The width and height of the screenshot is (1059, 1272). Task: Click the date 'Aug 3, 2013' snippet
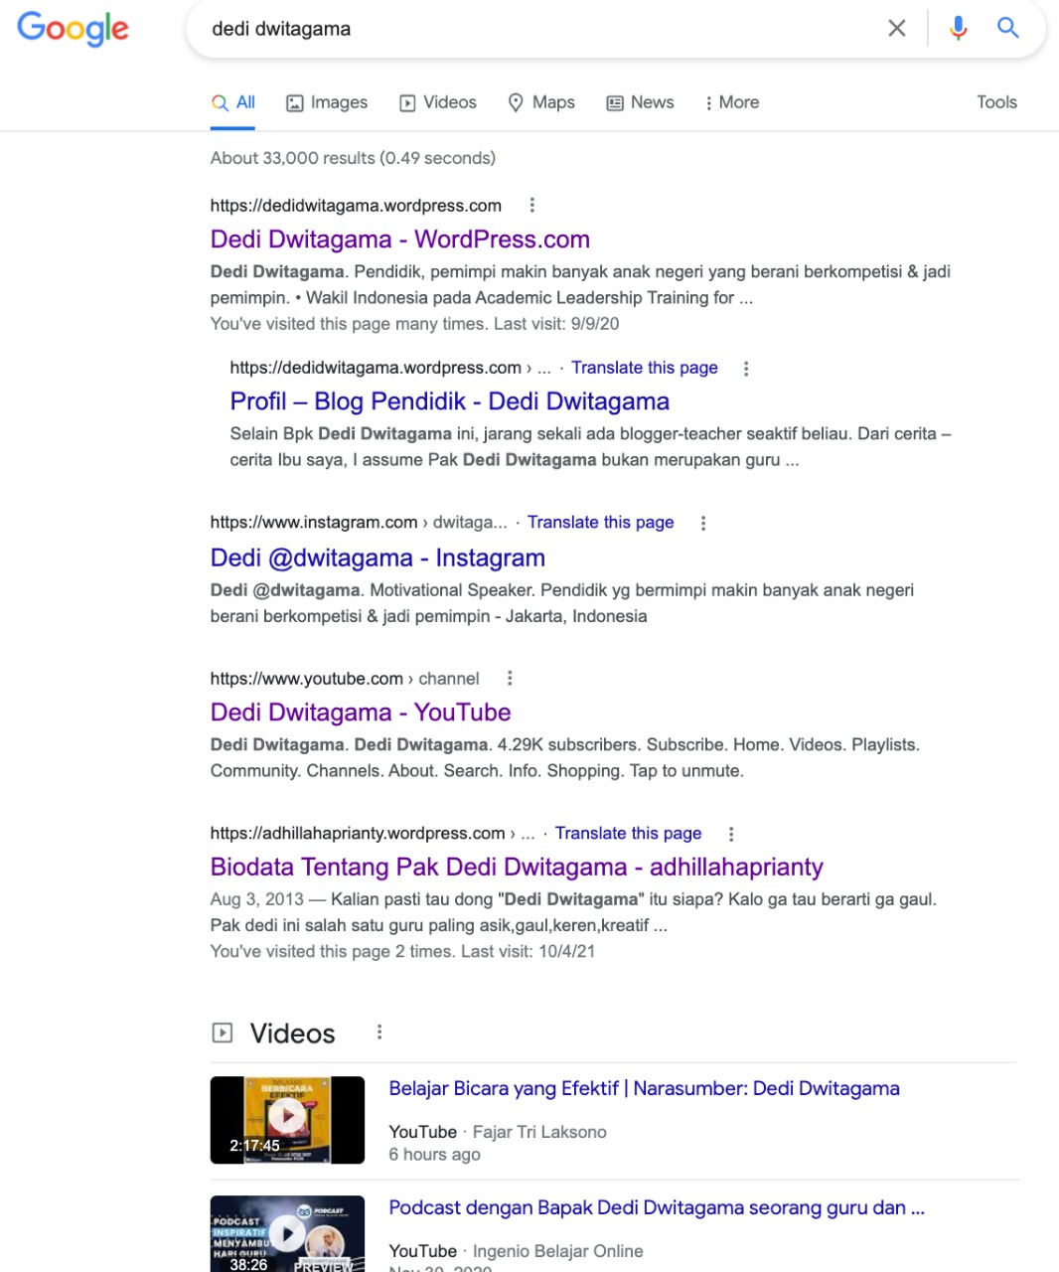tap(256, 899)
